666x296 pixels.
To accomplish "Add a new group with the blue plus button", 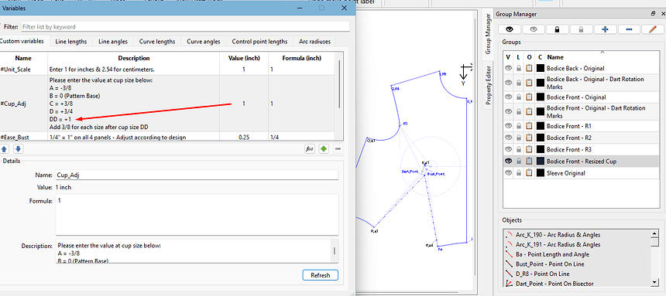I will click(606, 29).
